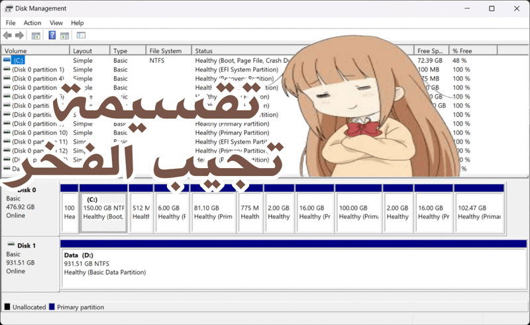Sort by the % Free column header

coord(473,51)
